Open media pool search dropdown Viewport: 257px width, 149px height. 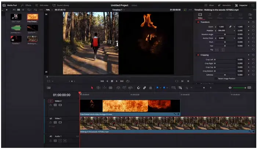tap(29, 10)
